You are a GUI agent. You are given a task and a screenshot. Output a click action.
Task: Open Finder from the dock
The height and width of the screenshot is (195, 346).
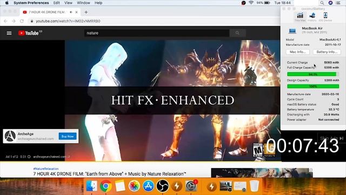coord(91,186)
